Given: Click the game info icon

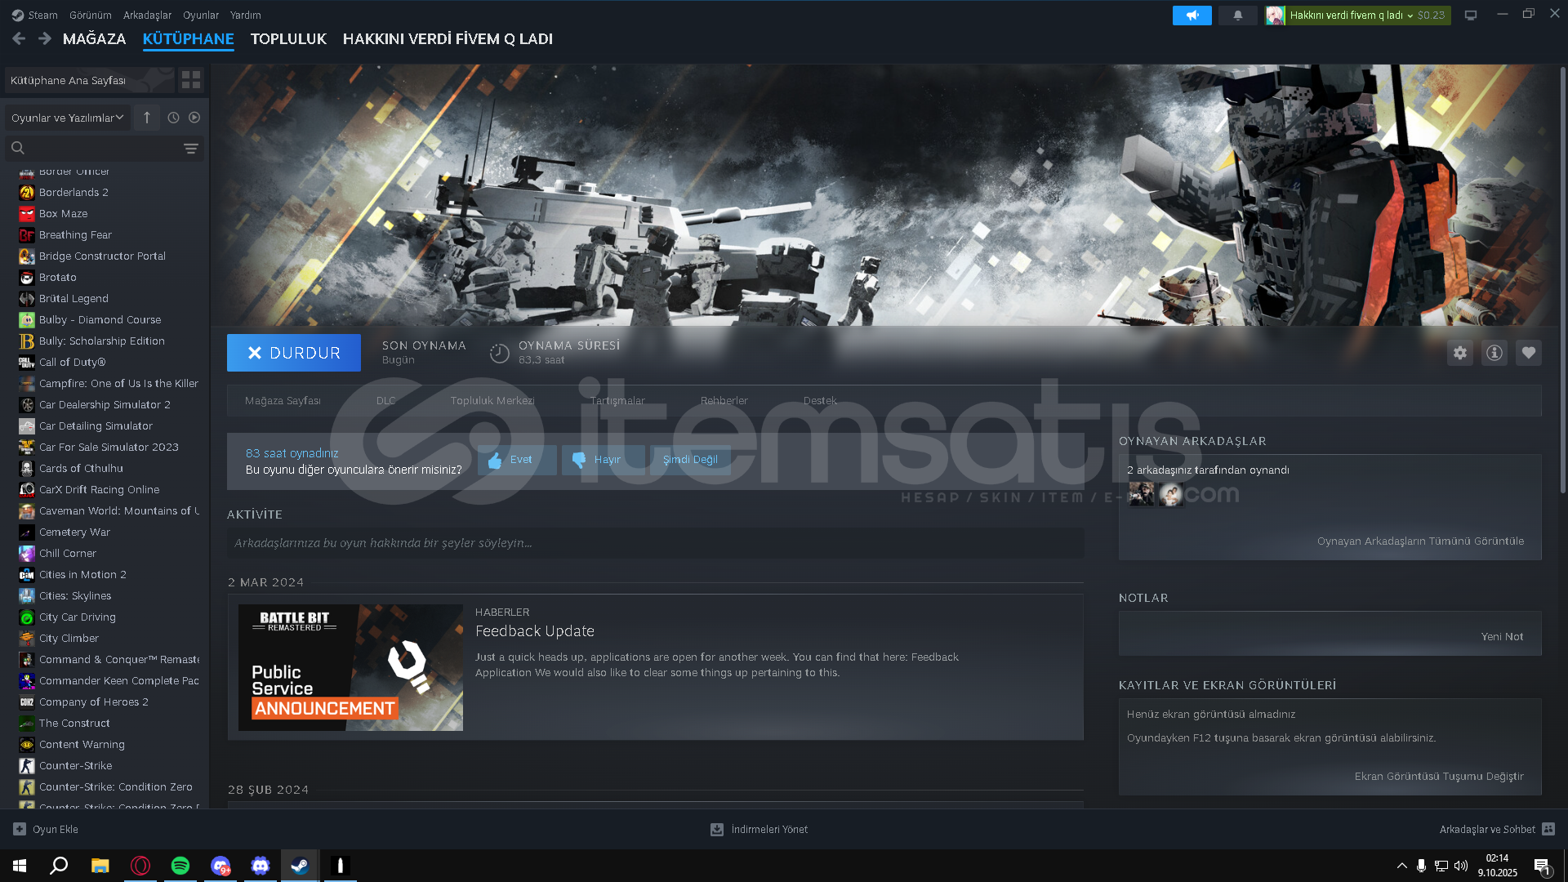Looking at the screenshot, I should 1494,353.
